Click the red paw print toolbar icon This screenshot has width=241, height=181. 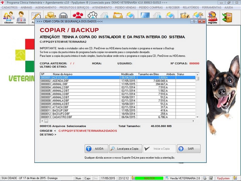tap(78, 15)
